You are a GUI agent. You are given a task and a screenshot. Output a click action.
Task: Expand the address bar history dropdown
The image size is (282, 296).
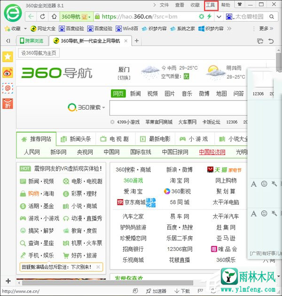219,17
